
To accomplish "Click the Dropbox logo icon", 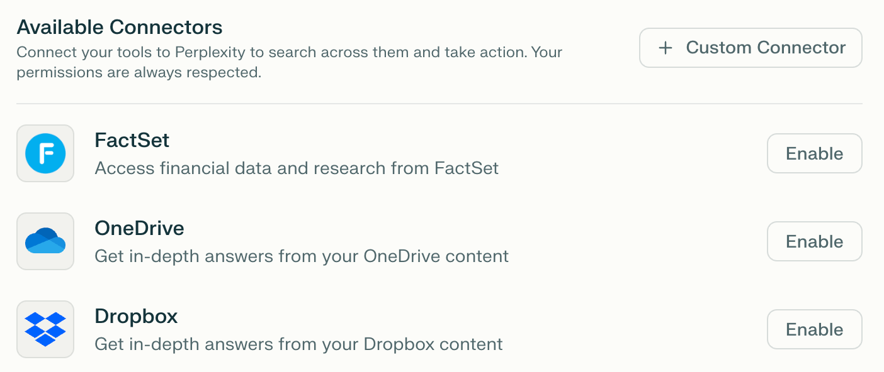I will click(45, 329).
